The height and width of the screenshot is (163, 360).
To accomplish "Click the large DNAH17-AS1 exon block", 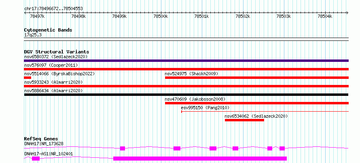I will pyautogui.click(x=200, y=159).
